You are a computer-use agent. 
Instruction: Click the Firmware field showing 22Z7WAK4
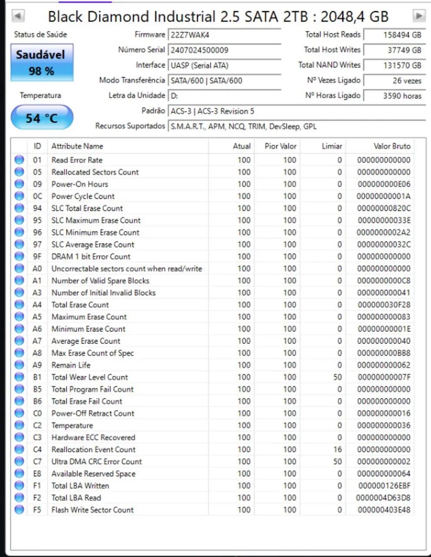224,35
